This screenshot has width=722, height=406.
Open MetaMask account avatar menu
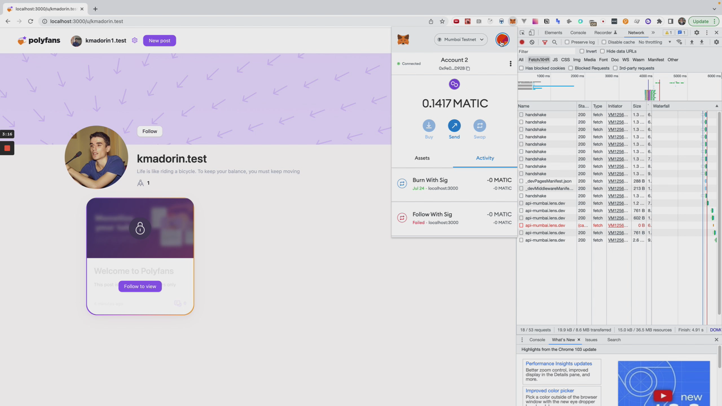(x=502, y=39)
